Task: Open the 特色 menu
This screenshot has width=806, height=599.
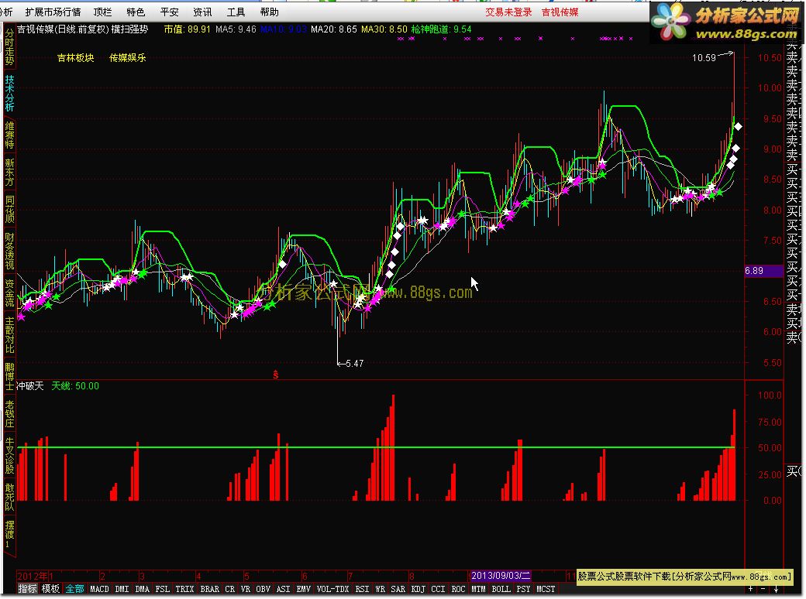Action: (x=136, y=12)
